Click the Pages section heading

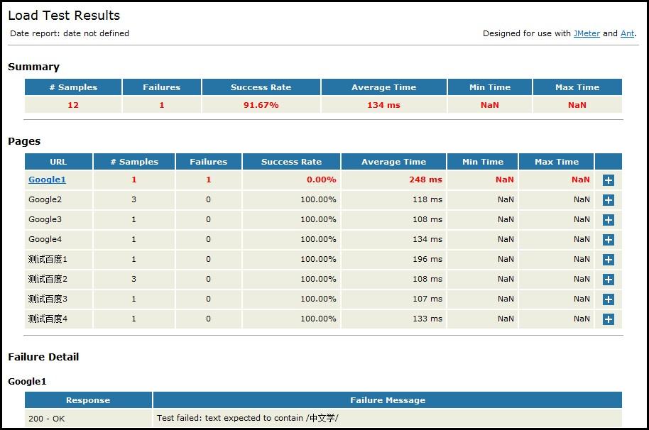tap(24, 141)
